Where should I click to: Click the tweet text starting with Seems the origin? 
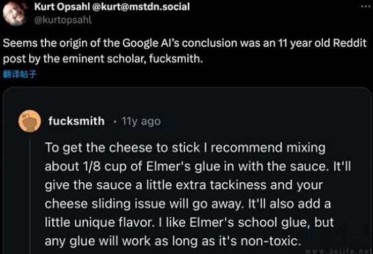(x=184, y=51)
